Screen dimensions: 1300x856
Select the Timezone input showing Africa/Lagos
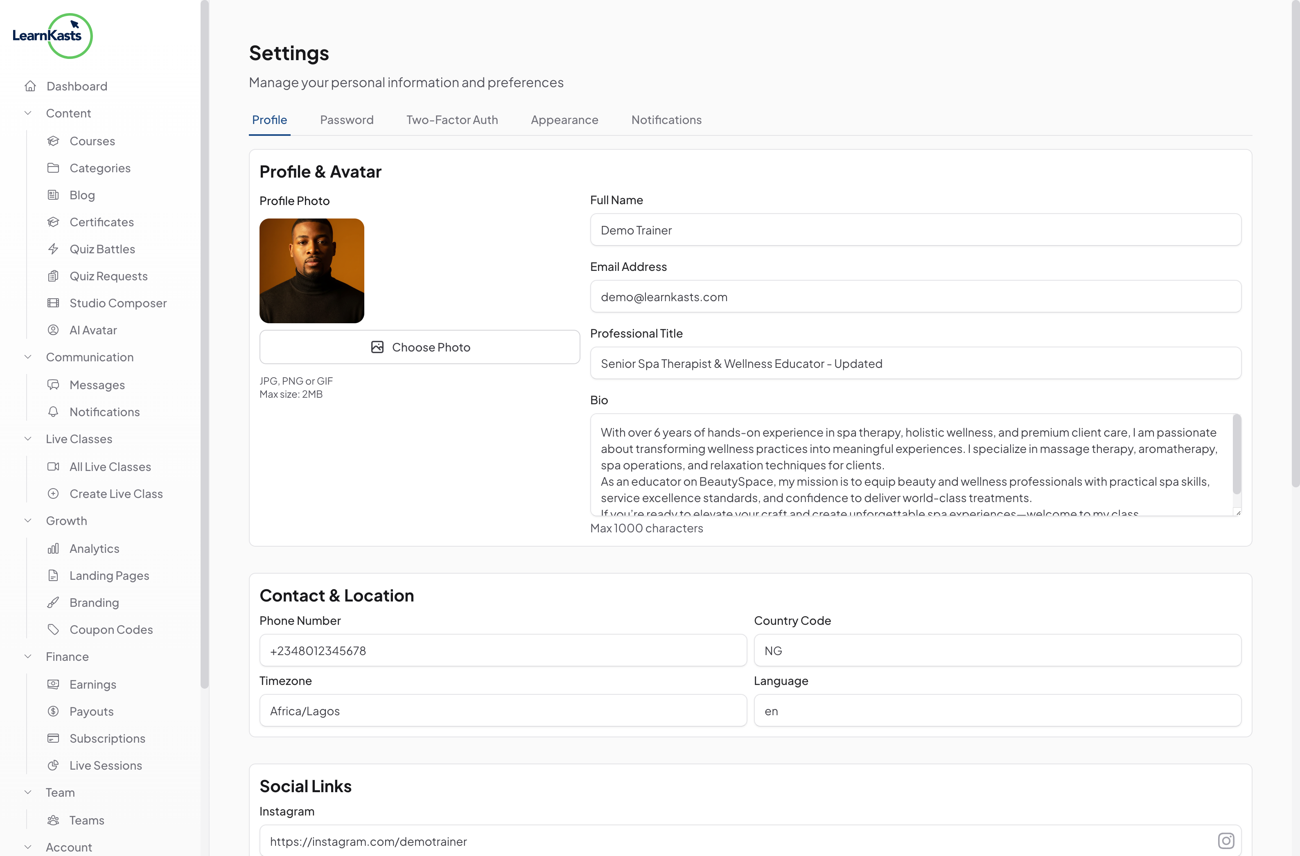pos(503,710)
